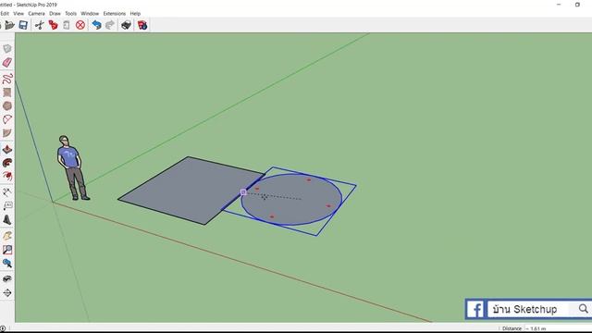Select the pink Eraser tool
This screenshot has width=592, height=333.
7,62
